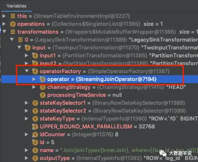Click the field icon beside chainingStrategy
Viewport: 198px width, 162px height.
coord(42,87)
